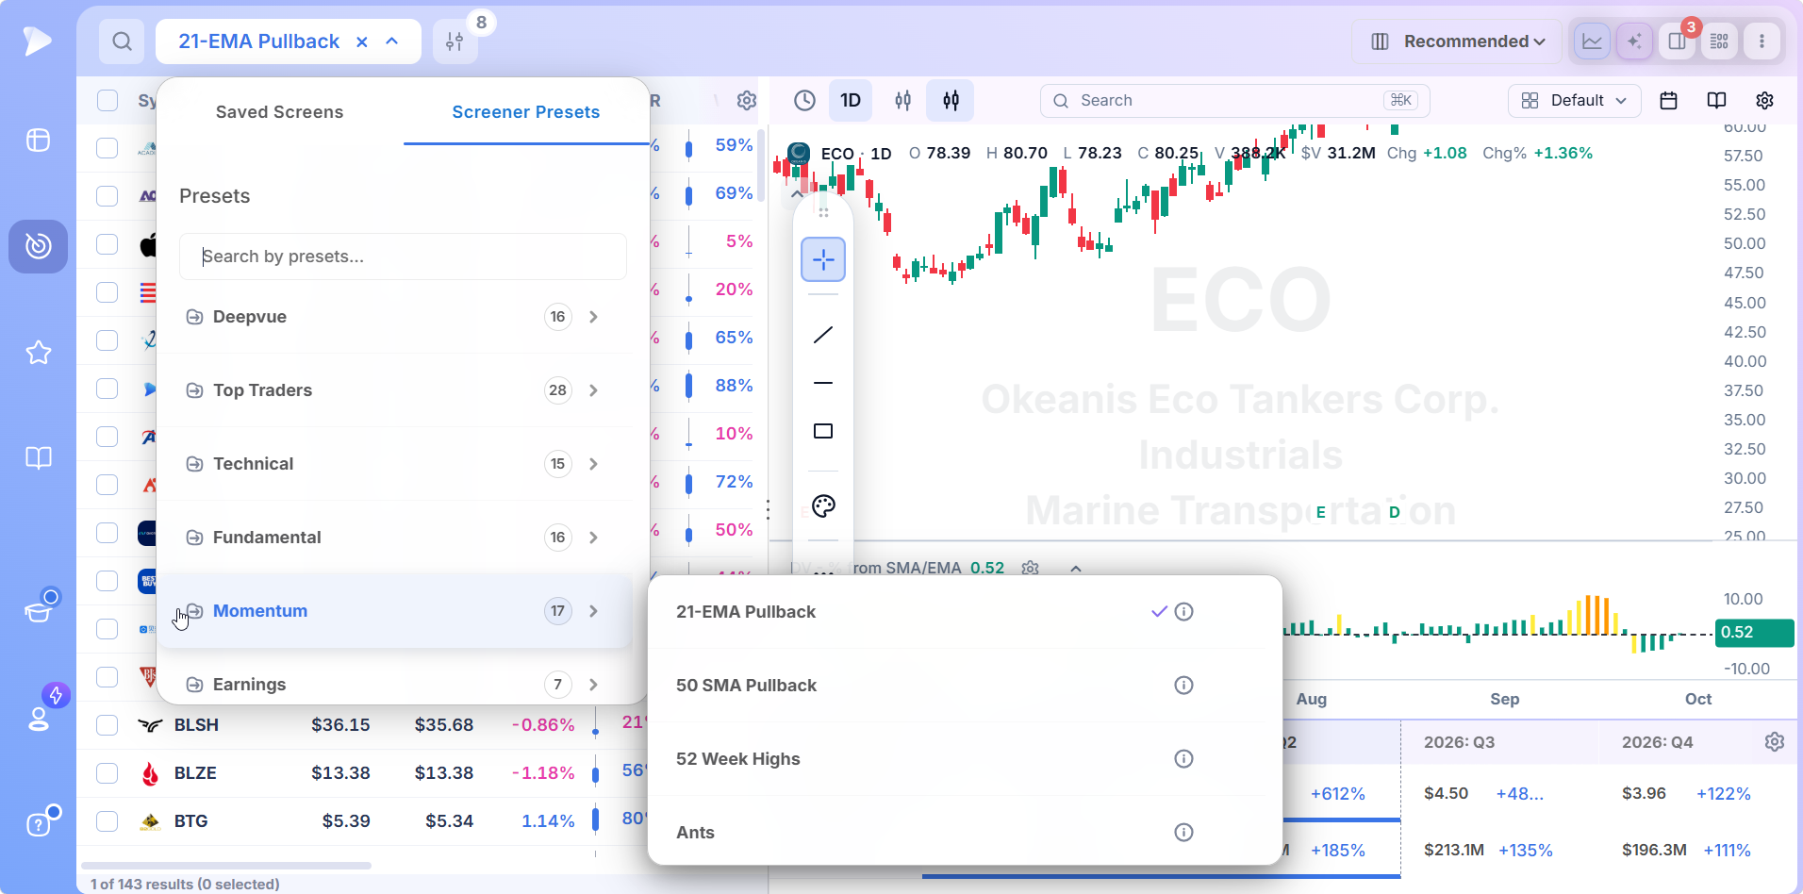The width and height of the screenshot is (1803, 894).
Task: Toggle the chart panel view icon
Action: coord(1592,41)
